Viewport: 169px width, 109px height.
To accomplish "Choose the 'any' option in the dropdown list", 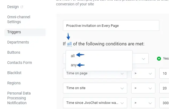I will 74,65.
